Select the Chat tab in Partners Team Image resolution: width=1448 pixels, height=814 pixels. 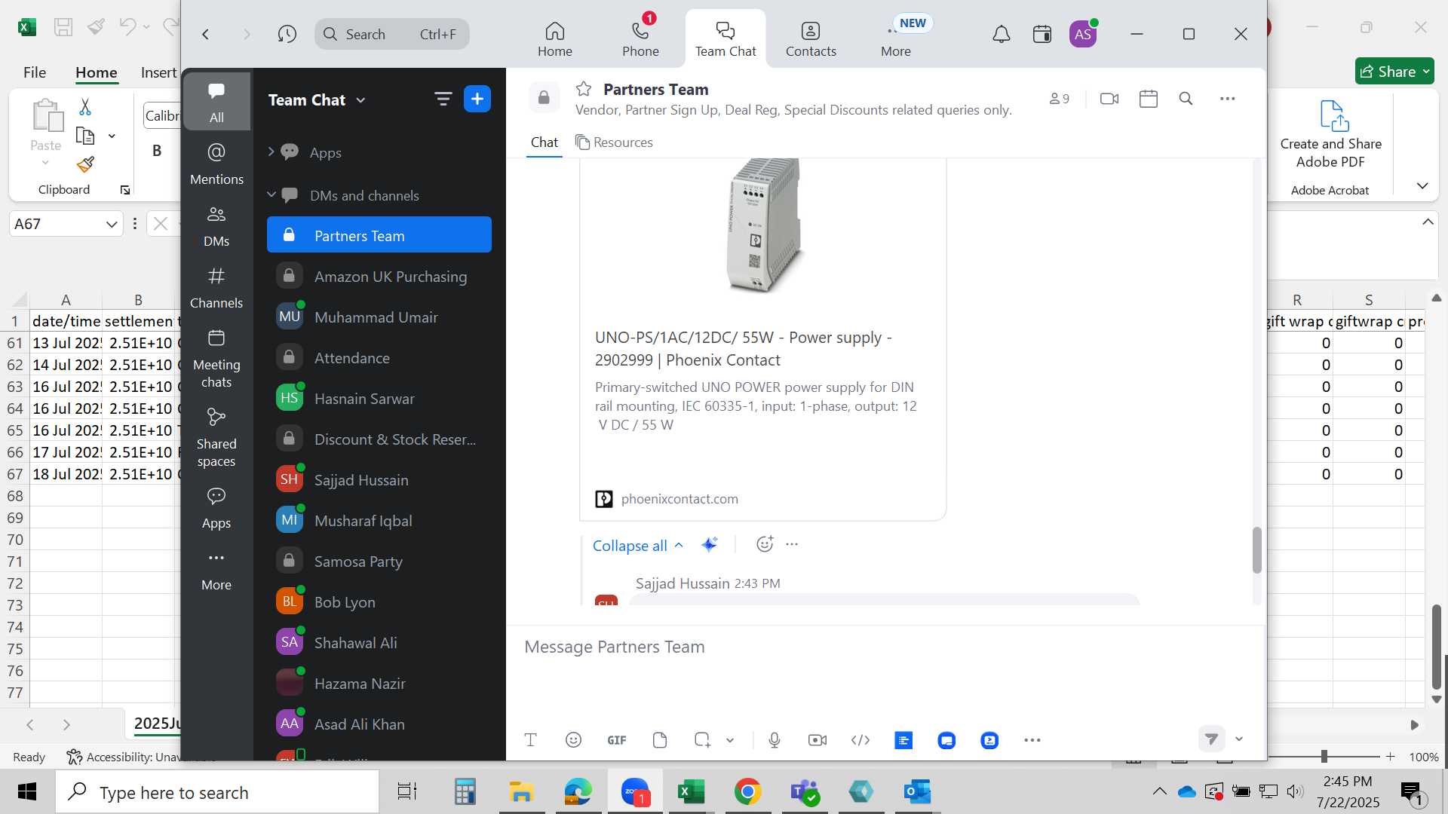click(544, 142)
